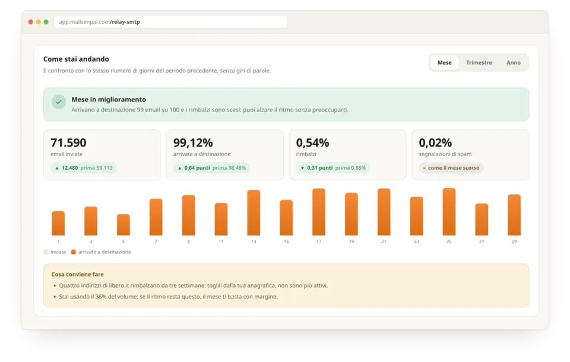Click the 'Cosa conviene fare' heading
This screenshot has width=570, height=362.
click(77, 274)
